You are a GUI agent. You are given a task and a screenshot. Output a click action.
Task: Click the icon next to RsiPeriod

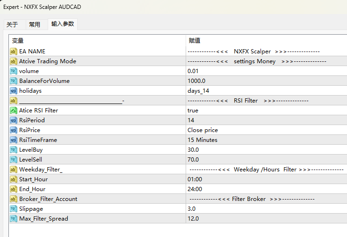click(x=14, y=120)
